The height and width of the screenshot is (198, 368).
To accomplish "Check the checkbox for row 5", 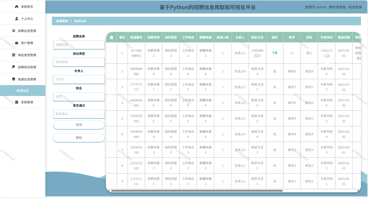I will tap(111, 119).
